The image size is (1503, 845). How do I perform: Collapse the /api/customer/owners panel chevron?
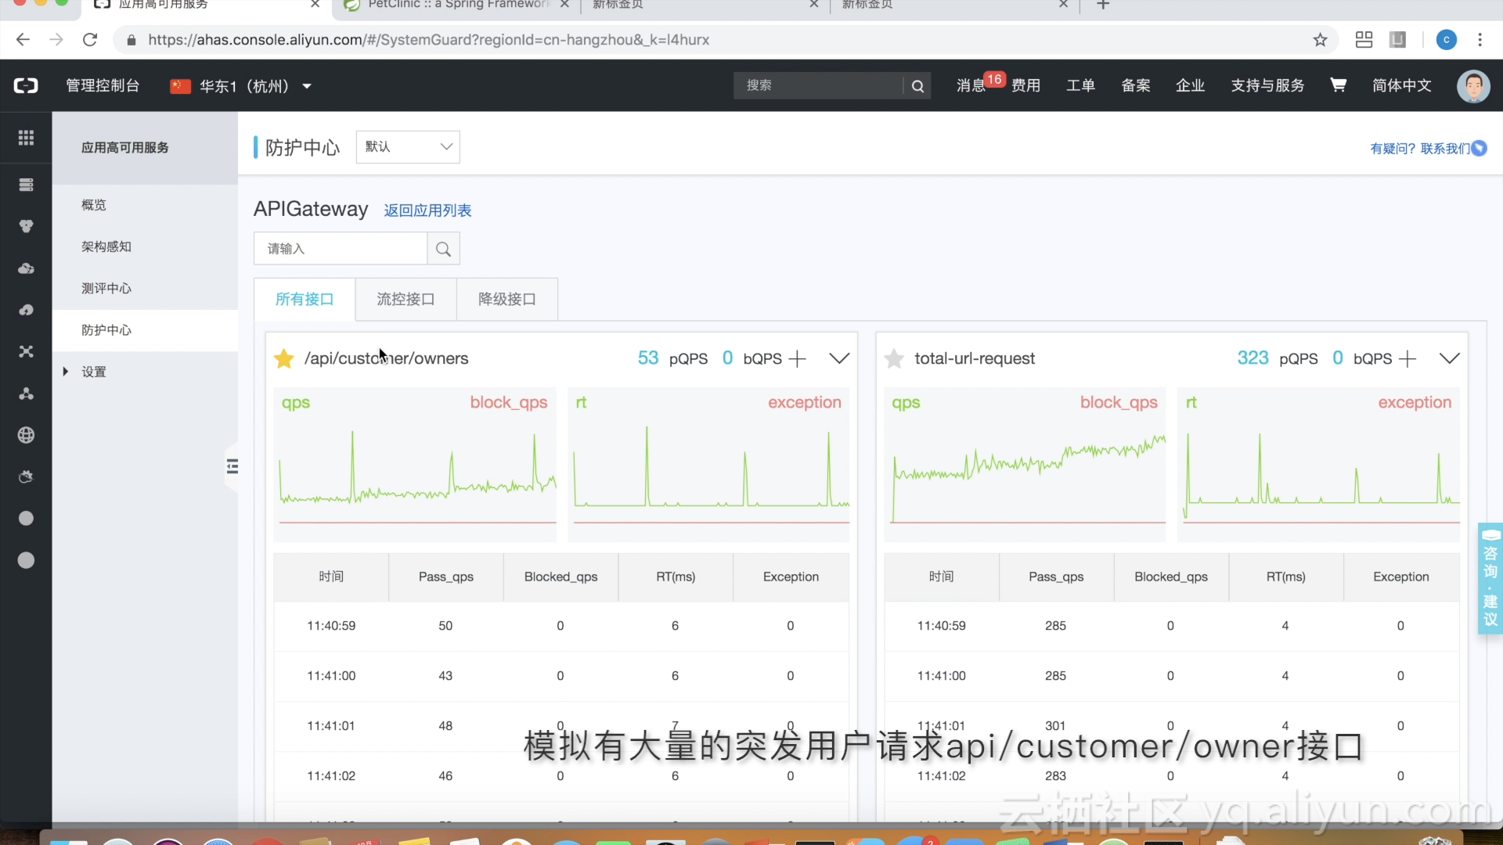(839, 358)
